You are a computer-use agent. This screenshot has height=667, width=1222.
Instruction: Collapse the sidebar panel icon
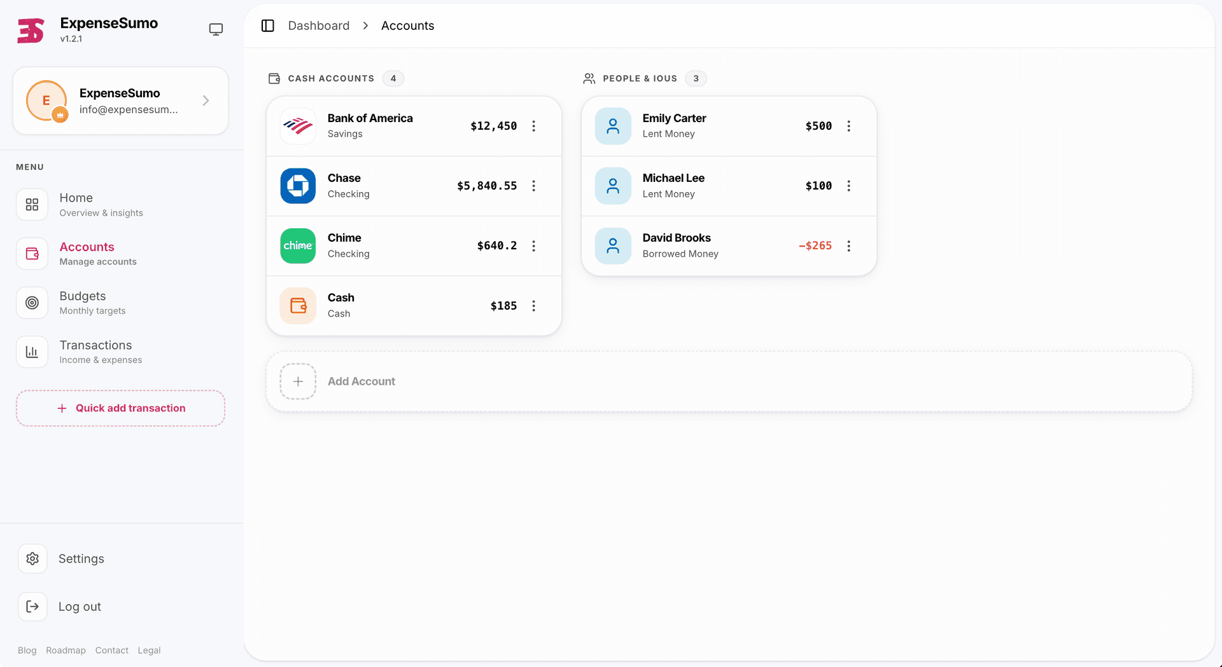pyautogui.click(x=268, y=25)
